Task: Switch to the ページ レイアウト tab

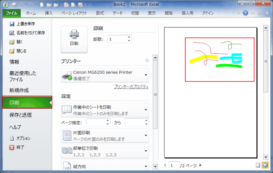Action: (x=75, y=13)
